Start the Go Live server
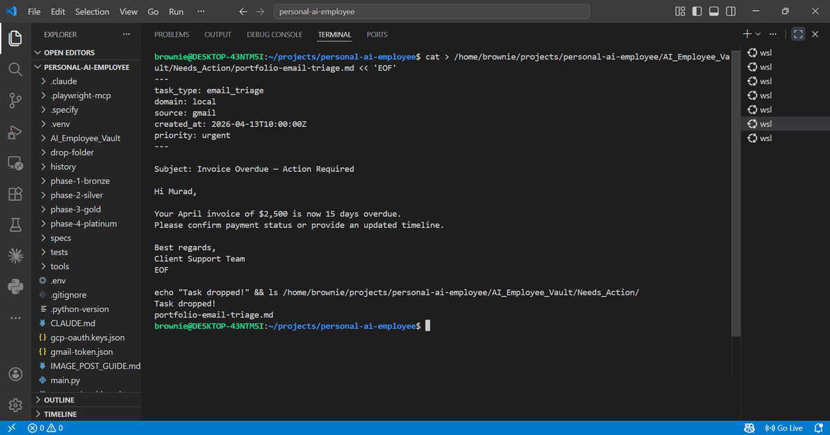This screenshot has height=435, width=830. coord(784,428)
